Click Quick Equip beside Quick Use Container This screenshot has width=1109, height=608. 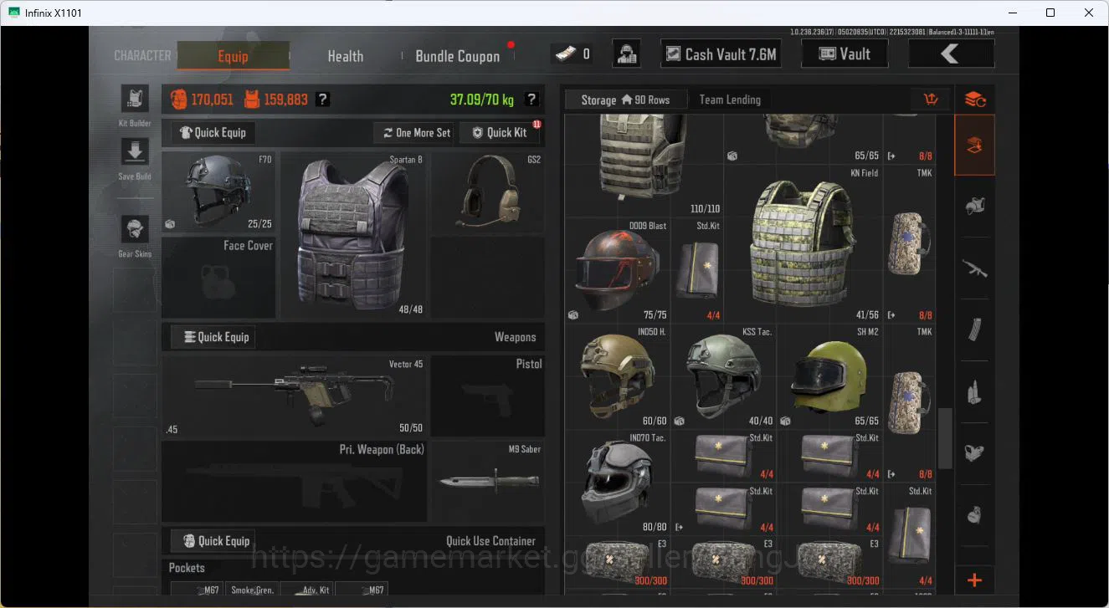click(213, 540)
